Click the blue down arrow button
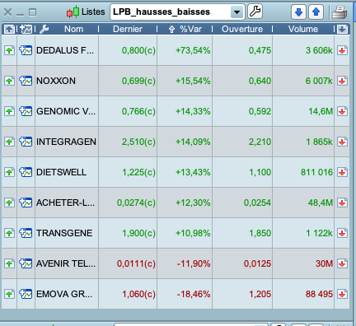Screen dimensions: 356x326 298,12
